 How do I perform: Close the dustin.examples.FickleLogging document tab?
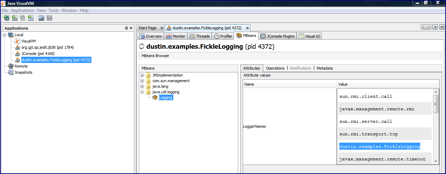pos(247,28)
